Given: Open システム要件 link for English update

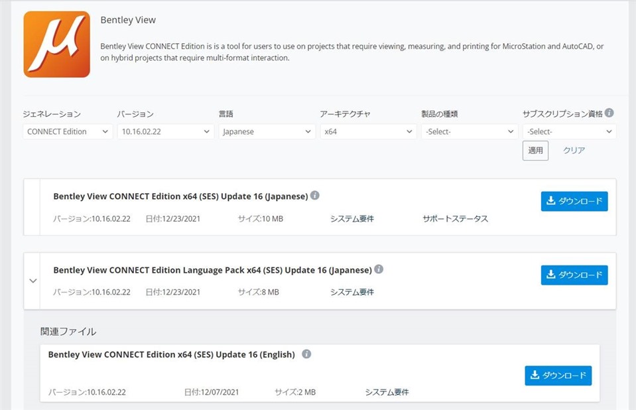Looking at the screenshot, I should point(387,392).
